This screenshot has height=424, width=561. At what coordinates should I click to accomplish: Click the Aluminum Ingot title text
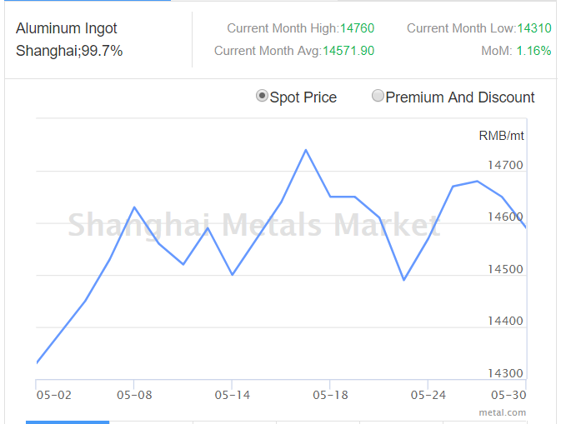pos(67,28)
